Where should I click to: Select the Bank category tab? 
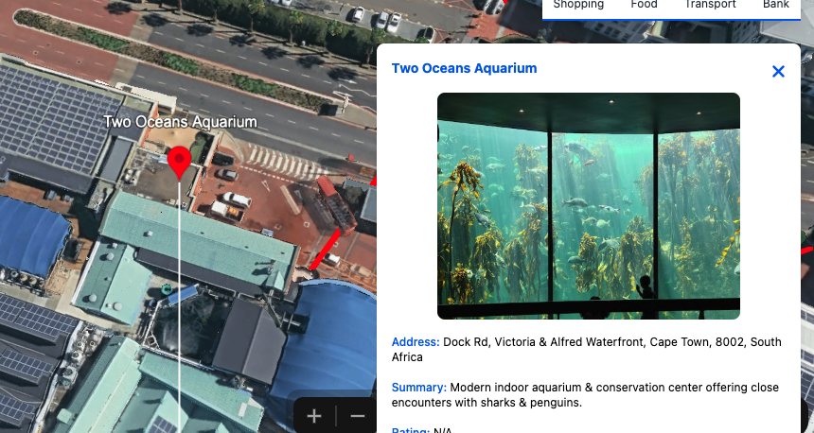click(x=775, y=5)
